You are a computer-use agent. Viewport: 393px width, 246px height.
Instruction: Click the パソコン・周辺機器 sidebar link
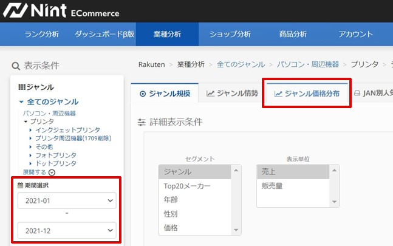click(49, 114)
